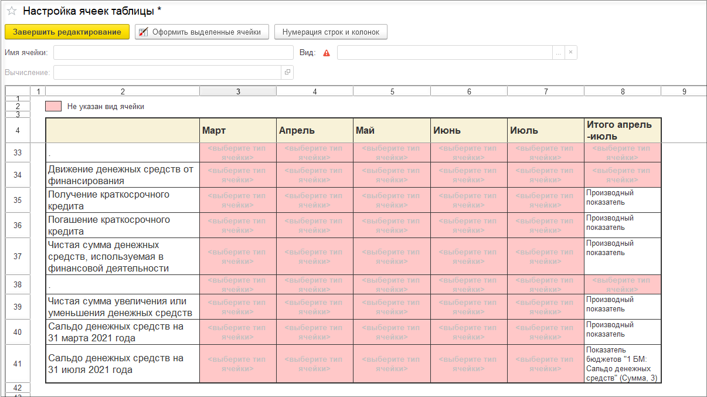The width and height of the screenshot is (707, 397).
Task: Select Показатель бюджетов cell in row 41
Action: (623, 364)
